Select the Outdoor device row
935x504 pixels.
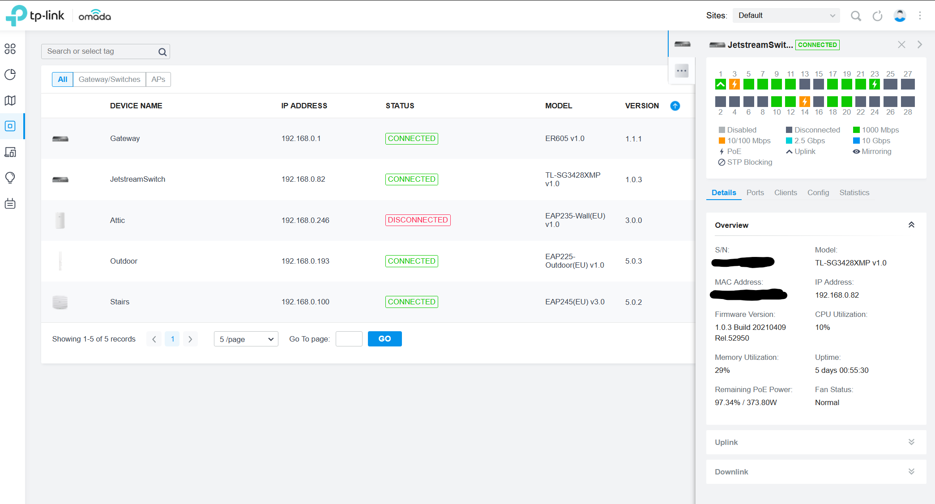(x=368, y=261)
